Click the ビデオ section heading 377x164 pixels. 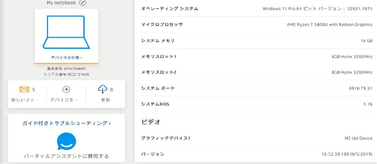[x=151, y=122]
